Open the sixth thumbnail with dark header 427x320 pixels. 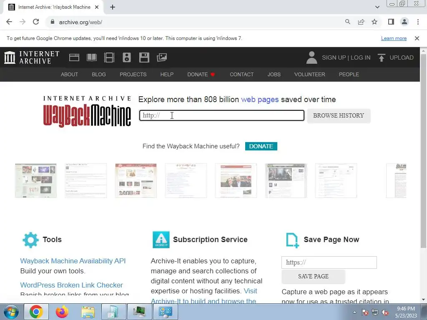click(286, 180)
